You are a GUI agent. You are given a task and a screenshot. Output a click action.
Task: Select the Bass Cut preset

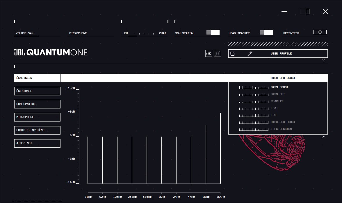tap(278, 94)
